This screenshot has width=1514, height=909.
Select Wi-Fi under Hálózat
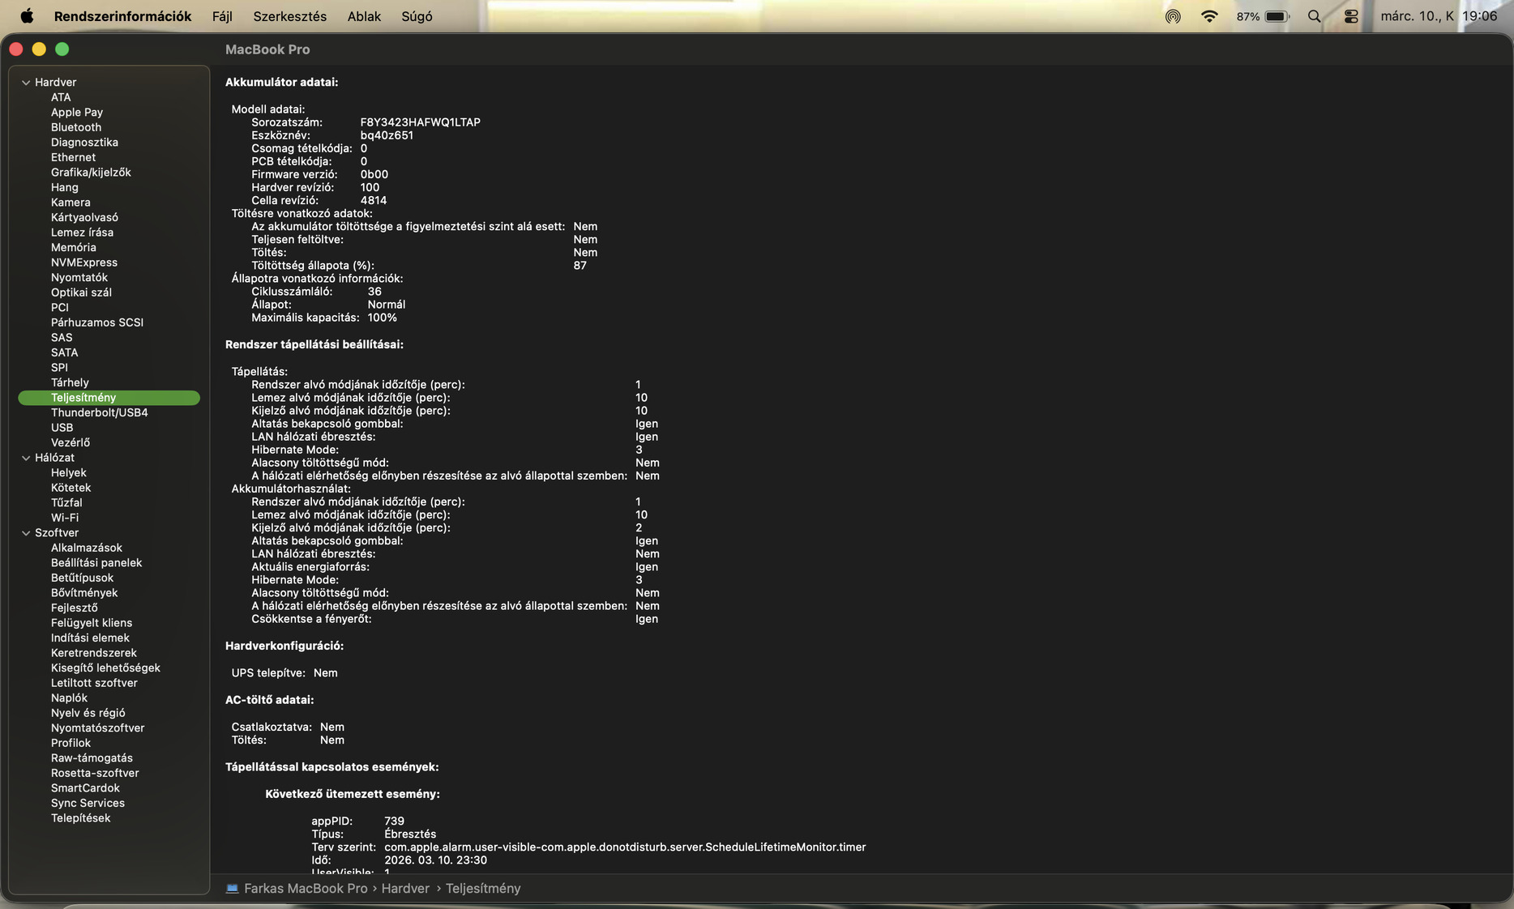[x=65, y=518]
